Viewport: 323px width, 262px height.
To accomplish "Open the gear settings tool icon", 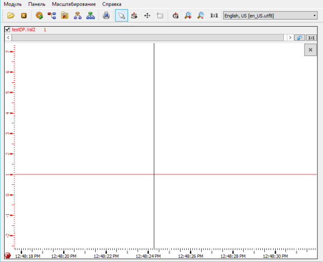I will coord(39,16).
